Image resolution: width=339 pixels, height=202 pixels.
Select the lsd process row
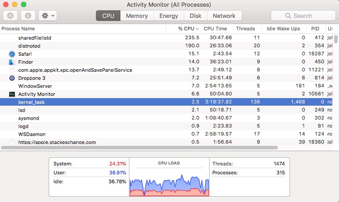pyautogui.click(x=166, y=110)
